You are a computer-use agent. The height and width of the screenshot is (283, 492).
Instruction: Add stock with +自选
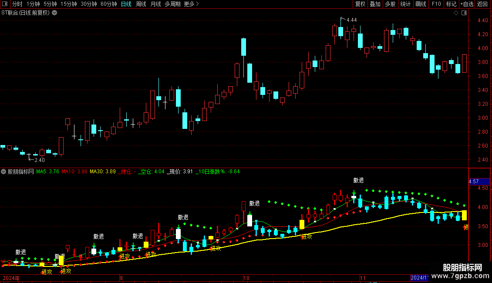467,4
